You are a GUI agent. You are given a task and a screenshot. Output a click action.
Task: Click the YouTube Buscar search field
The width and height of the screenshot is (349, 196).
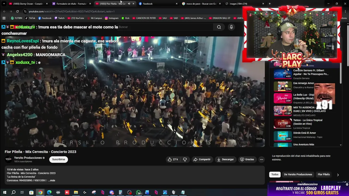[x=165, y=27]
